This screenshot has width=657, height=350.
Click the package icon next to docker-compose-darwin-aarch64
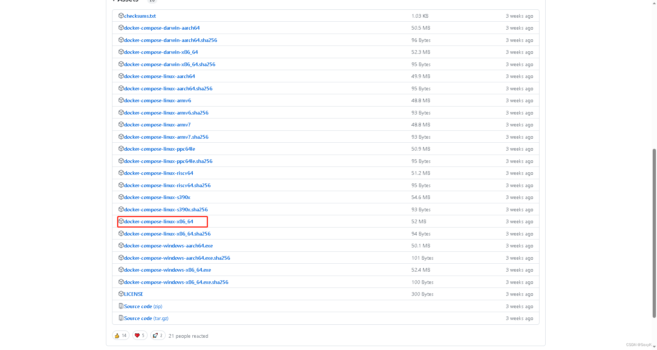121,27
